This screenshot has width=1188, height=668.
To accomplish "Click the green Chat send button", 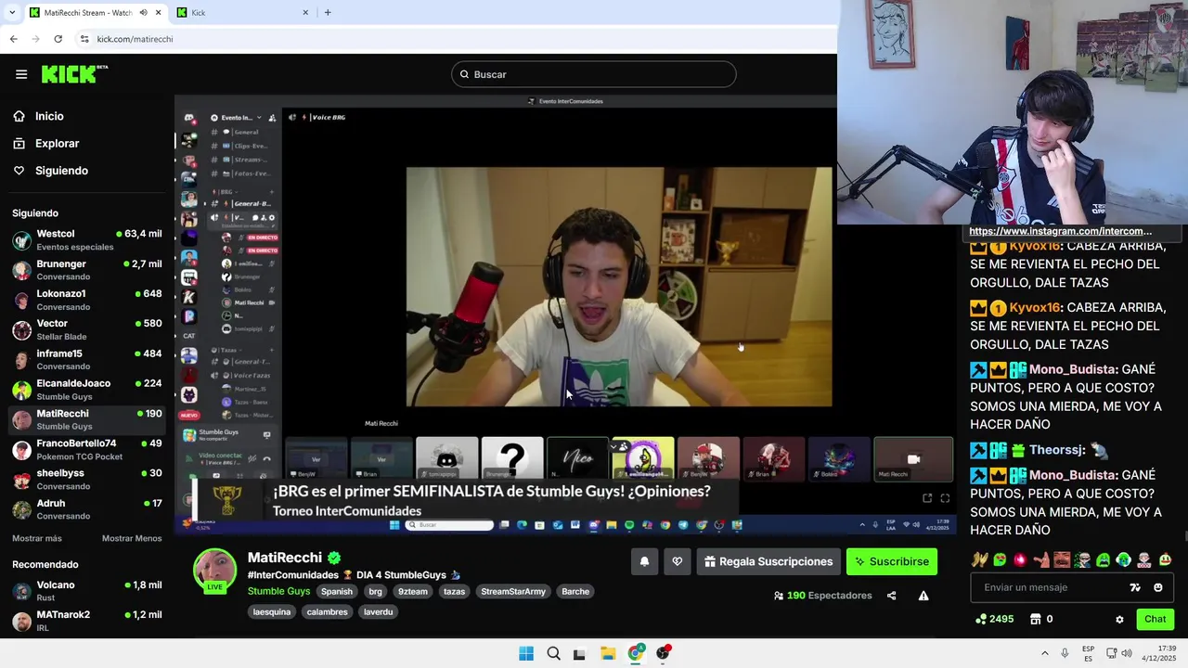I will coord(1155,619).
